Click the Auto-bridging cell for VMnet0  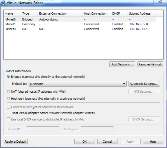pyautogui.click(x=48, y=19)
